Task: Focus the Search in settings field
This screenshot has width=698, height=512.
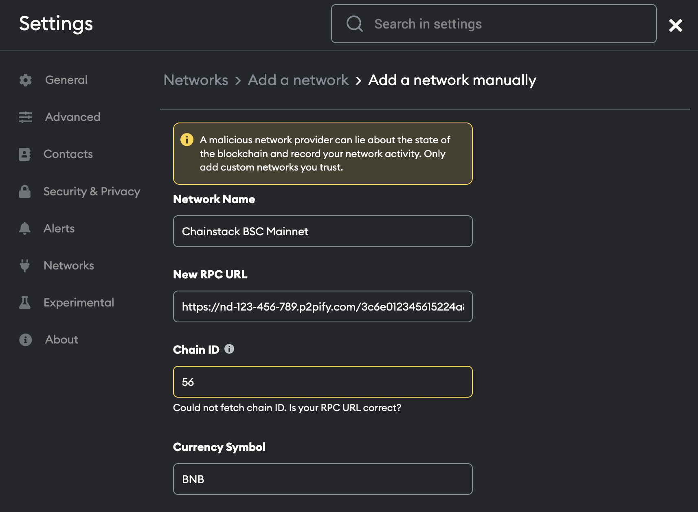Action: tap(494, 24)
